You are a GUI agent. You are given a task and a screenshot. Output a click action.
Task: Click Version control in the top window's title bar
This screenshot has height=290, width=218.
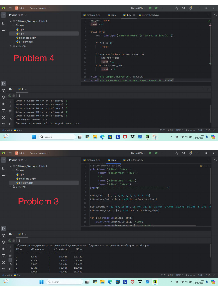coord(39,8)
